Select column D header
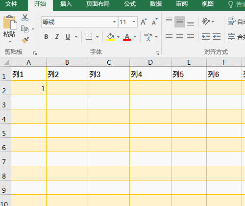 point(150,62)
